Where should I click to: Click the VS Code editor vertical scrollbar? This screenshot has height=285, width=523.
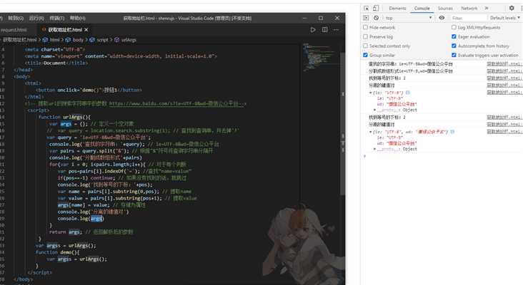pos(342,123)
